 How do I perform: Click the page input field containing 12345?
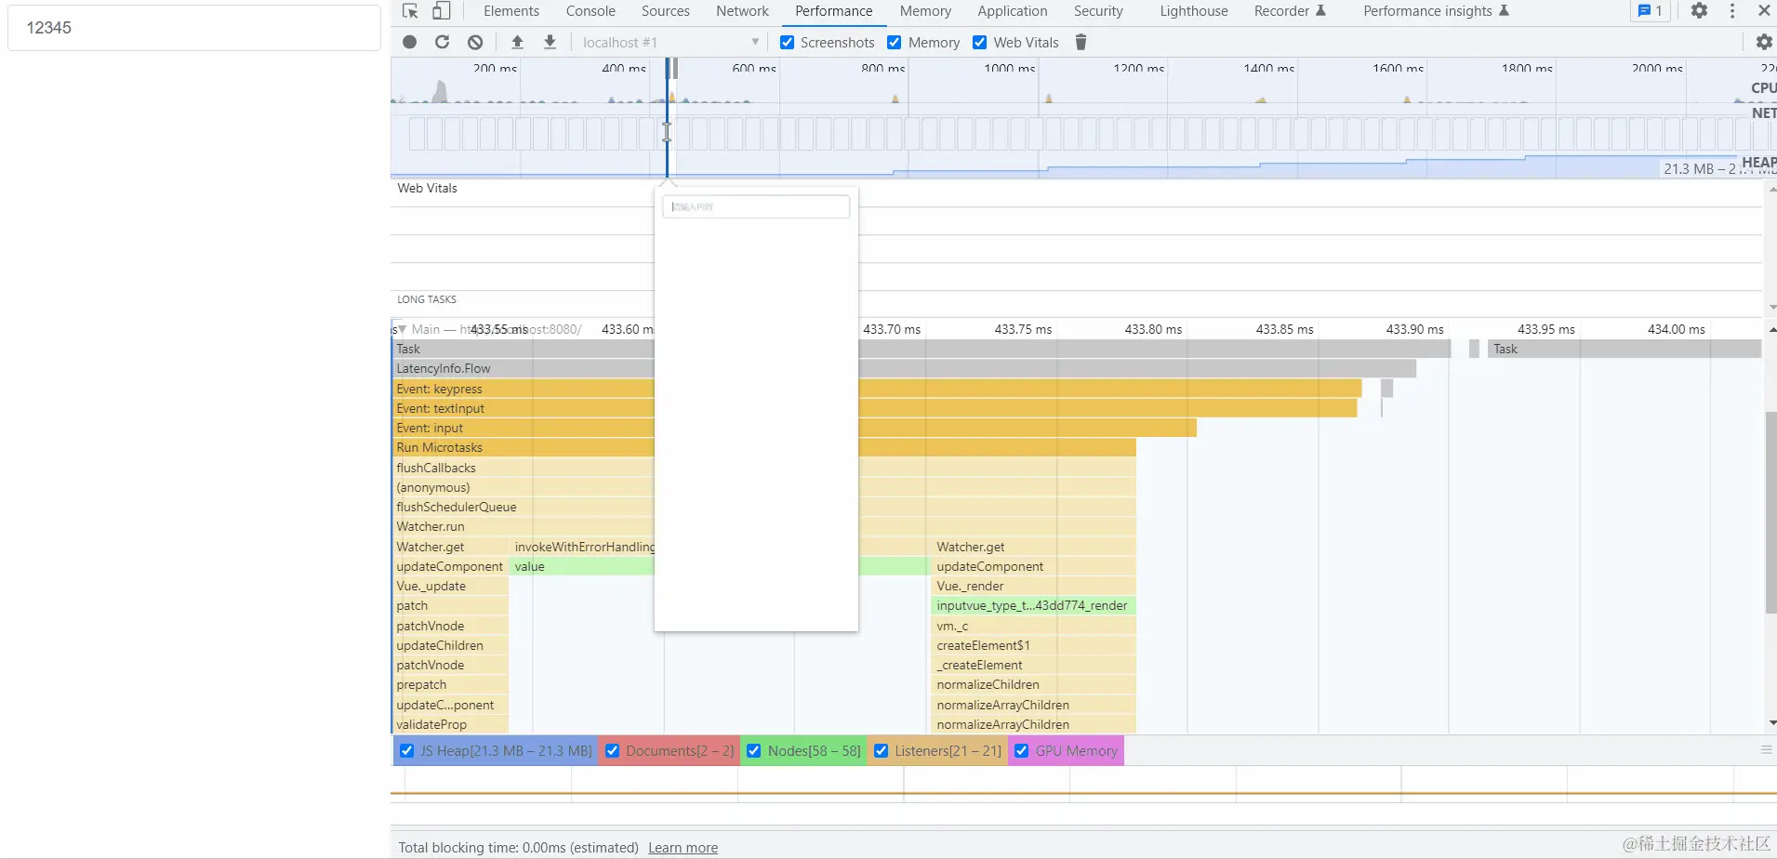click(194, 28)
